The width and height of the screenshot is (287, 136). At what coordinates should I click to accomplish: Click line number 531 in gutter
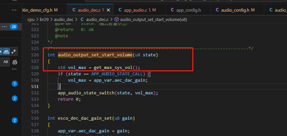[35, 87]
